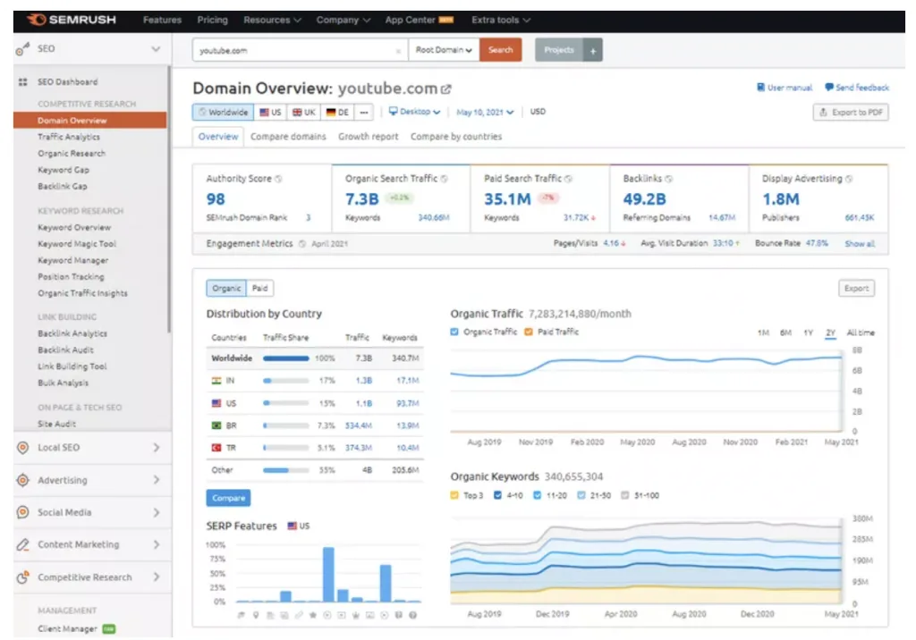Screen dimensions: 916x640
Task: Expand the Advertising section
Action: click(156, 480)
